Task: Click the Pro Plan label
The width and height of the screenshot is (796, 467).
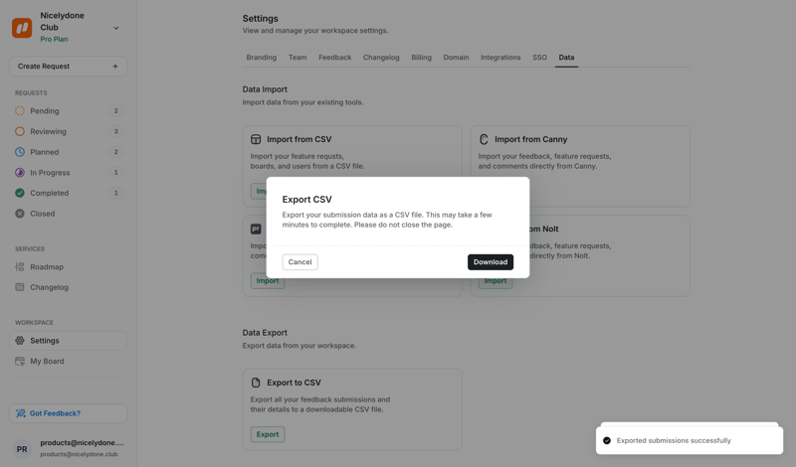Action: pos(55,39)
